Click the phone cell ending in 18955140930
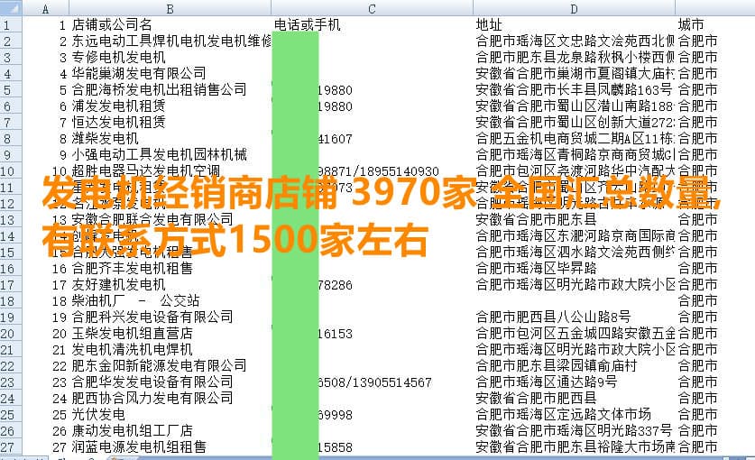 pyautogui.click(x=379, y=171)
